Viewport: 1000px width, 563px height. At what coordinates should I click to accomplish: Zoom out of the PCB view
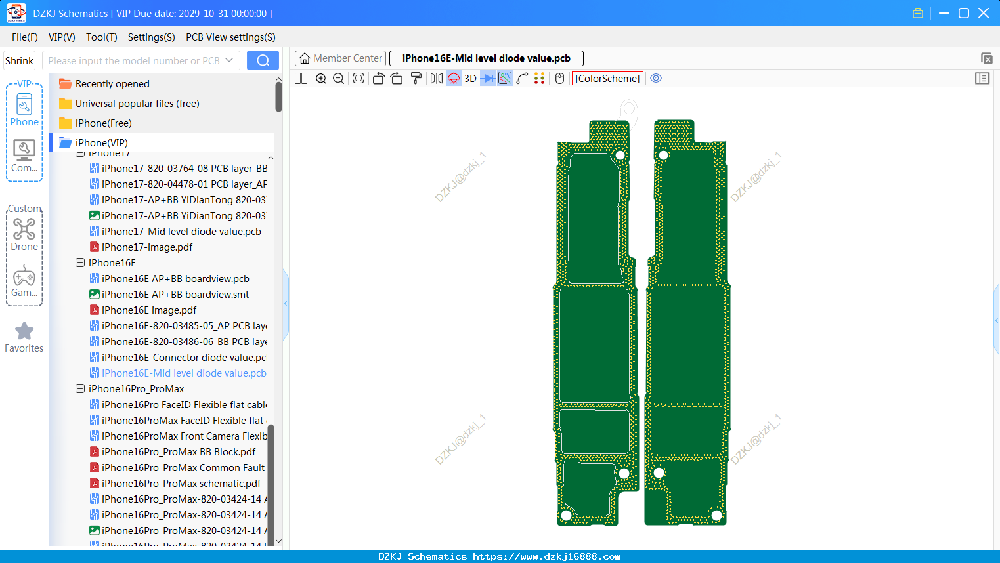(x=339, y=79)
